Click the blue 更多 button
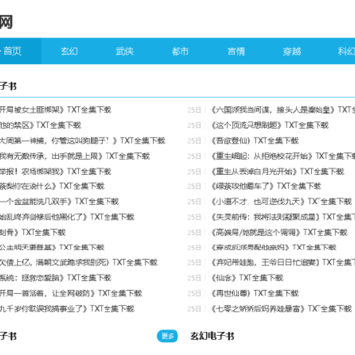 pos(168,336)
